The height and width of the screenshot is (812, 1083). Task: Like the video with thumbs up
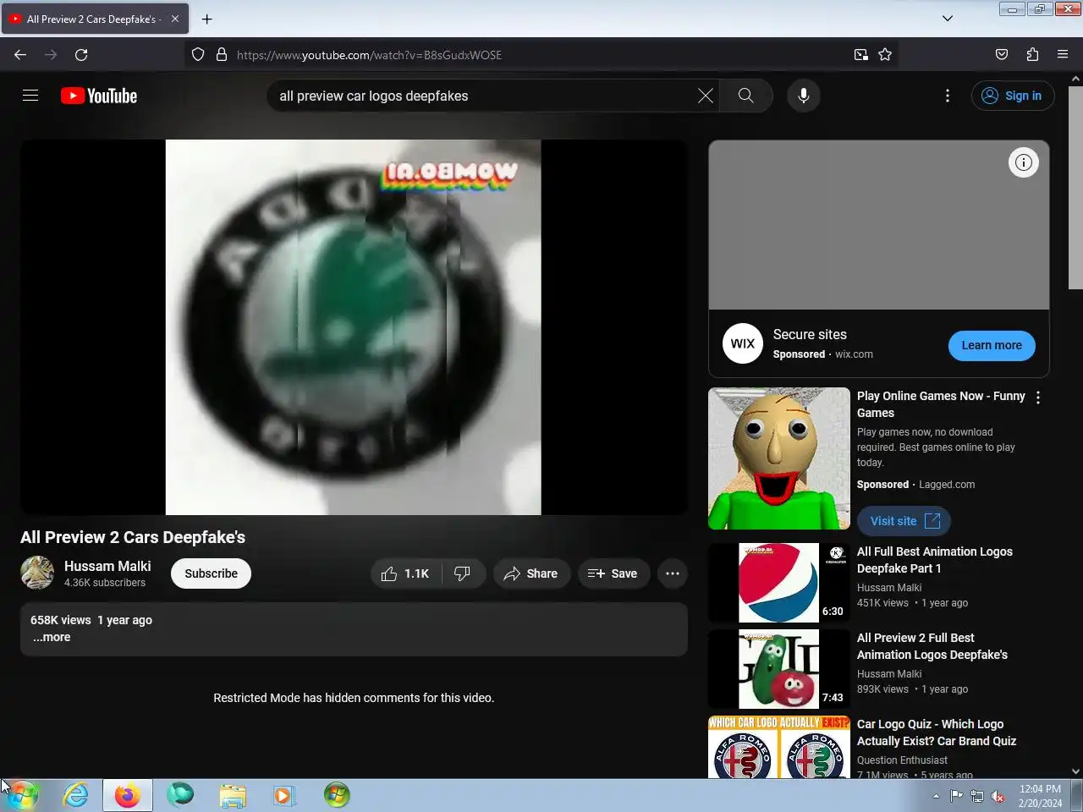tap(405, 573)
